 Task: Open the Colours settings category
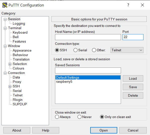tap(18, 68)
